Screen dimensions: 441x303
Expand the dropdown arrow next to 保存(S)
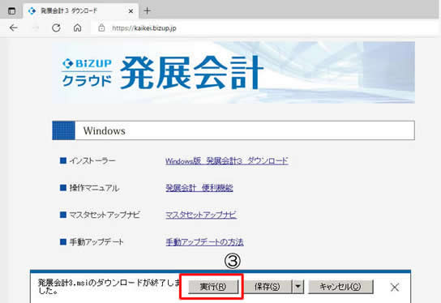click(x=298, y=287)
